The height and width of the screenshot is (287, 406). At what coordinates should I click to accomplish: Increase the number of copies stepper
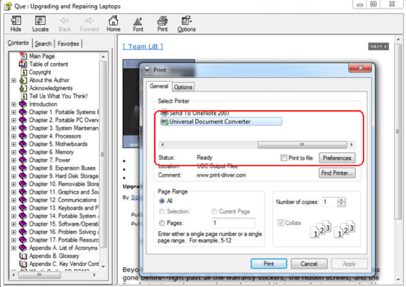341,199
